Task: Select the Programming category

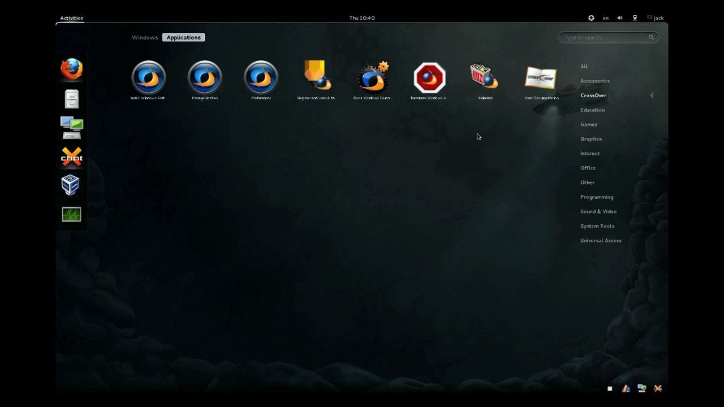Action: 597,197
